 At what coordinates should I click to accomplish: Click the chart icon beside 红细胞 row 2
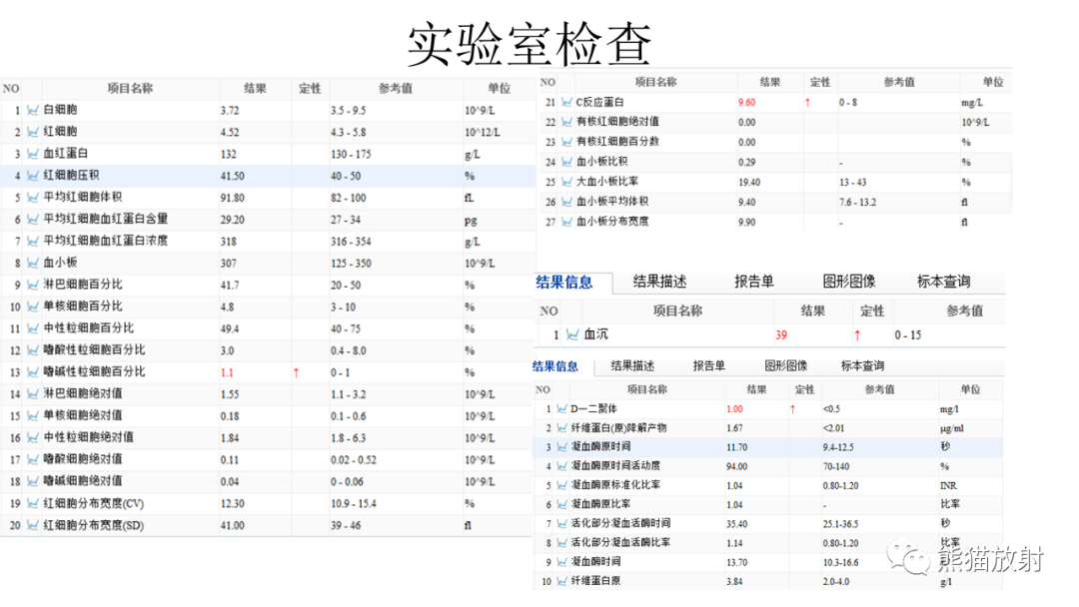(x=32, y=132)
